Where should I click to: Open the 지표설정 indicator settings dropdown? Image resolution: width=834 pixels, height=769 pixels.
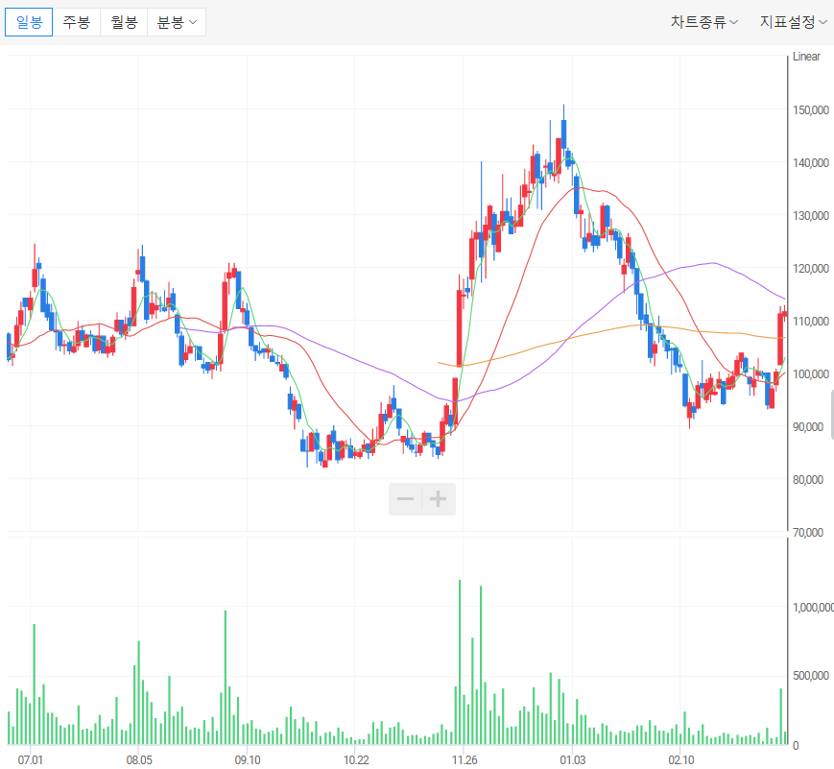pyautogui.click(x=793, y=22)
